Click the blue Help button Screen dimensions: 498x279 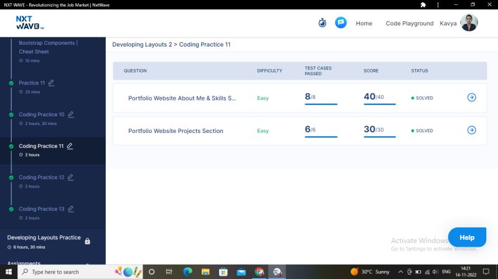tap(466, 237)
